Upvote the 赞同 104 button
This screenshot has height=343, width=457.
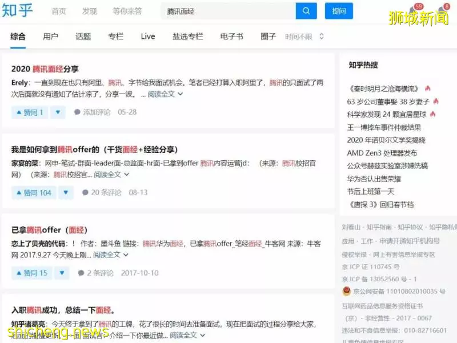34,193
